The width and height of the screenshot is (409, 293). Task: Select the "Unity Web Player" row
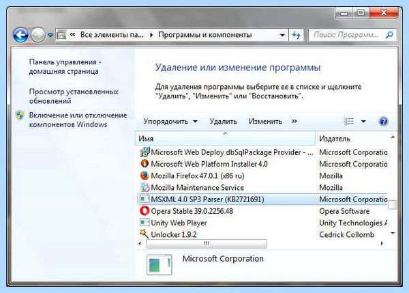(263, 223)
